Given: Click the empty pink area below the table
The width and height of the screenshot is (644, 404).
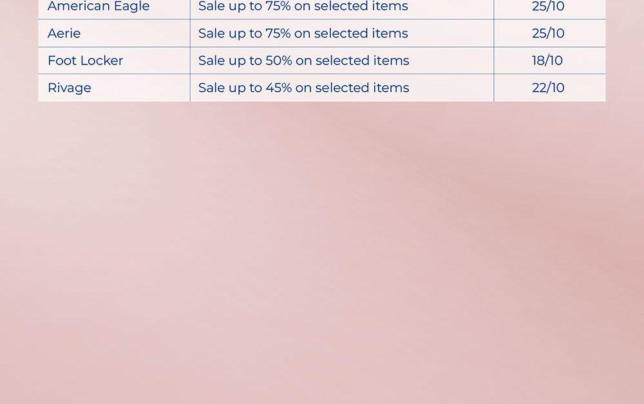Looking at the screenshot, I should pos(322,258).
